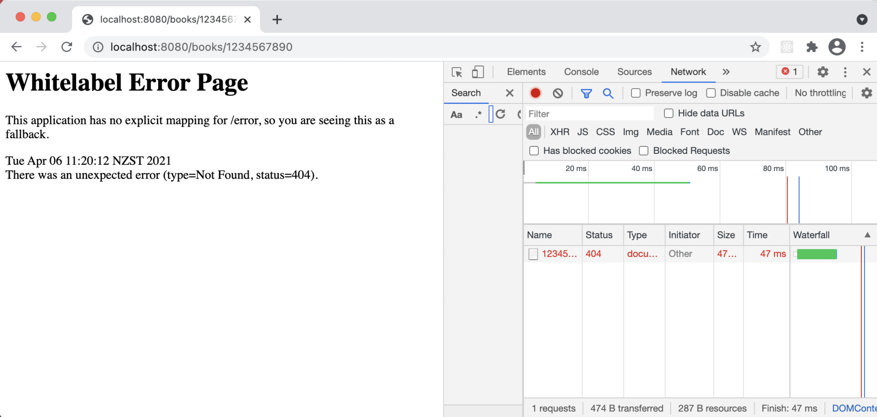
Task: Toggle the device toolbar icon
Action: pos(478,72)
